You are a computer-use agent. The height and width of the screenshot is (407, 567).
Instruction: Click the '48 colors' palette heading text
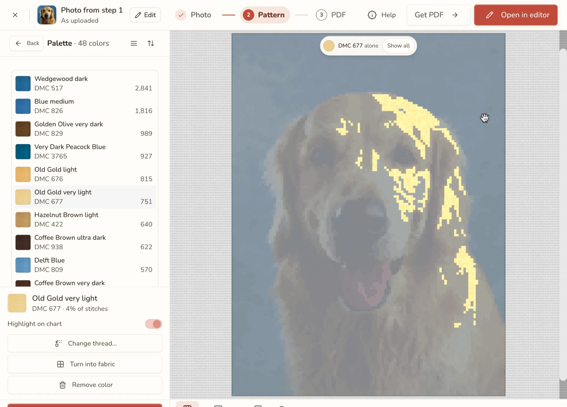point(93,43)
